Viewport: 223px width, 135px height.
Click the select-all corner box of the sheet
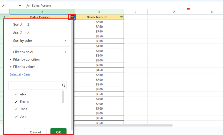pos(5,12)
